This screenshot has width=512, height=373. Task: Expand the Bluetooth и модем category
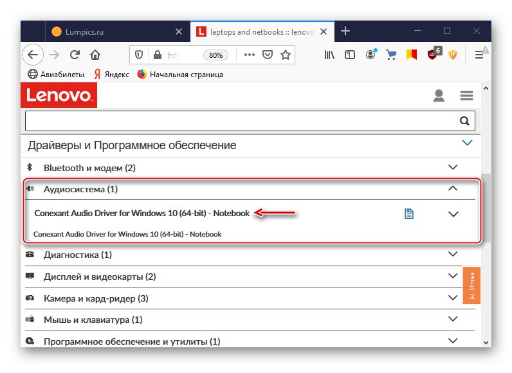pyautogui.click(x=453, y=167)
